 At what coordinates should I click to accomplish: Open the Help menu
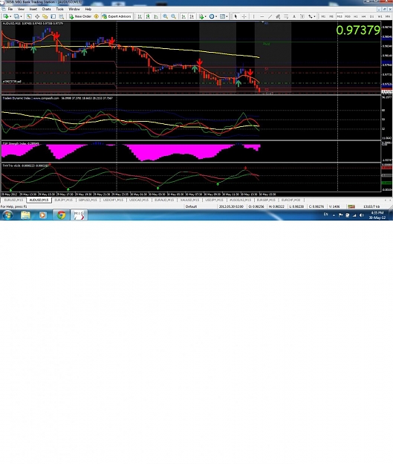tap(88, 9)
